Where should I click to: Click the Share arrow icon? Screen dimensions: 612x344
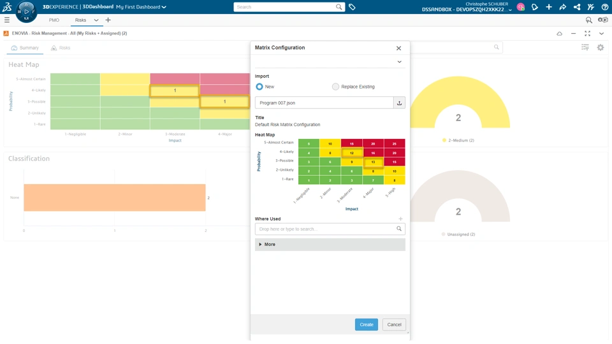[563, 7]
